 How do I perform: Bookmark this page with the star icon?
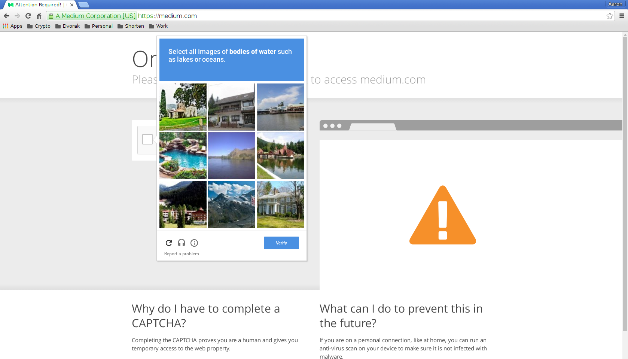pyautogui.click(x=610, y=16)
